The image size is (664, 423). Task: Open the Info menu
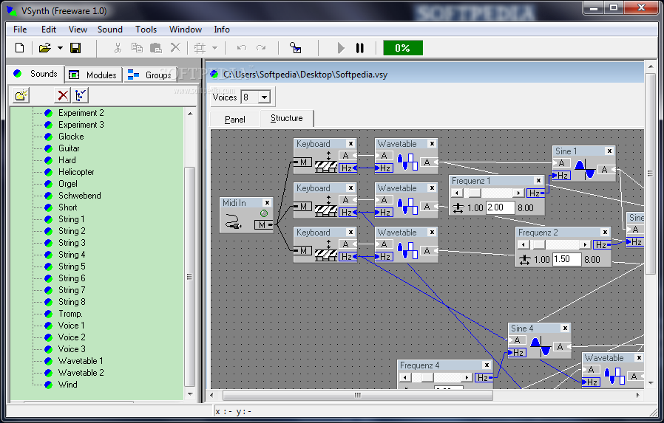[222, 29]
